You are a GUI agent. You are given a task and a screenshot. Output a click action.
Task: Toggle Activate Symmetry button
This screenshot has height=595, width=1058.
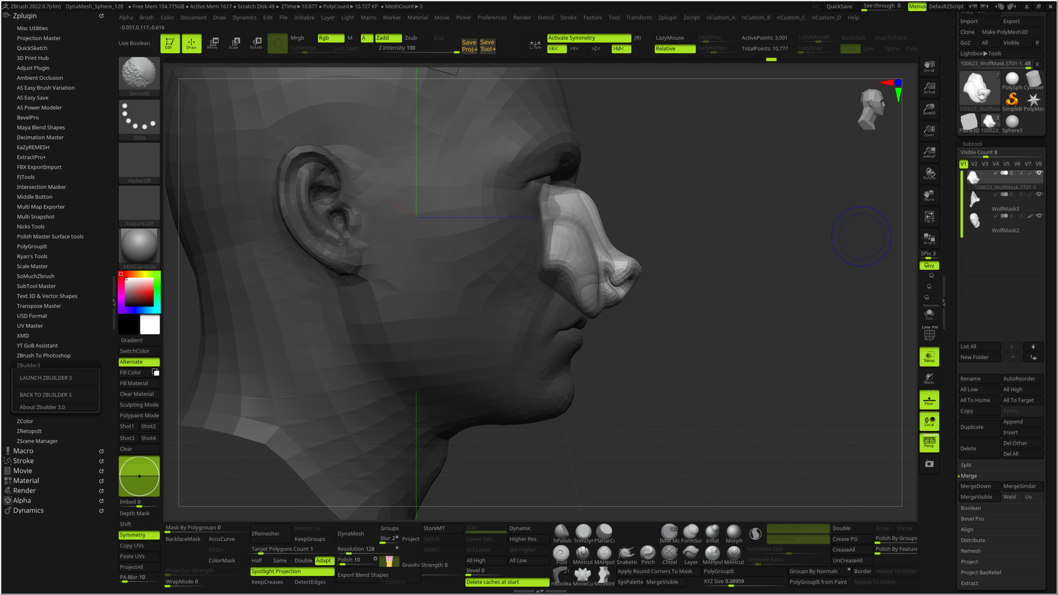589,38
